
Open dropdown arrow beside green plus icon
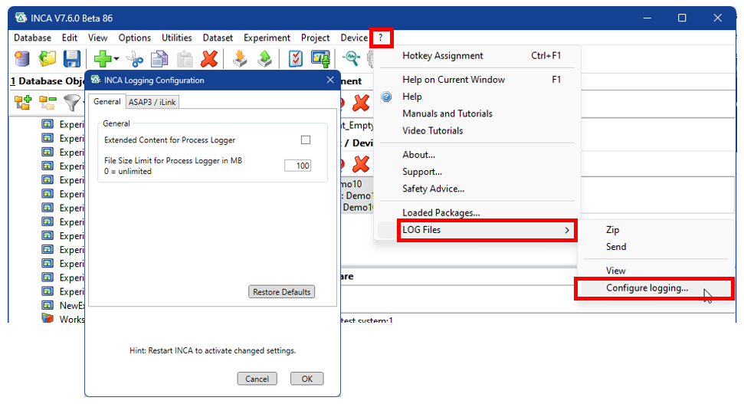coord(116,60)
